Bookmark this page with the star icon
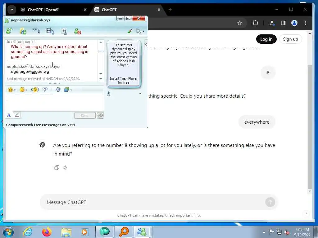The width and height of the screenshot is (318, 238). [240, 23]
